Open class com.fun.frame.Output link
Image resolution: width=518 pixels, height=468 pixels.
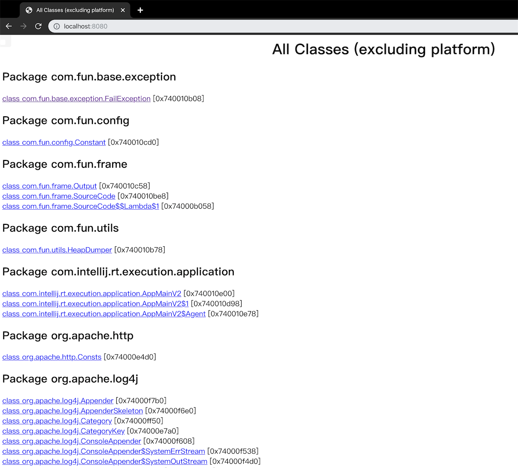[50, 186]
